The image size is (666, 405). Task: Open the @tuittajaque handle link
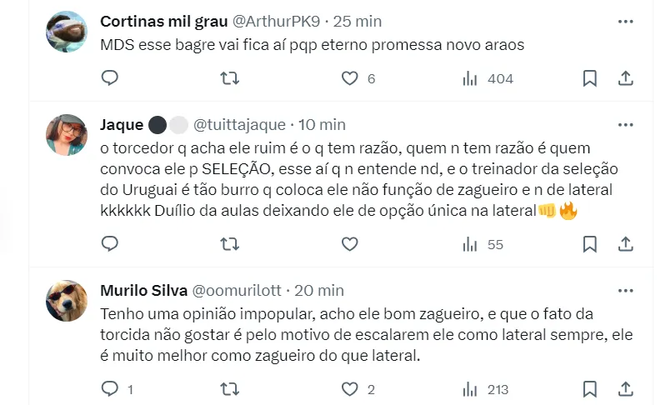click(239, 125)
